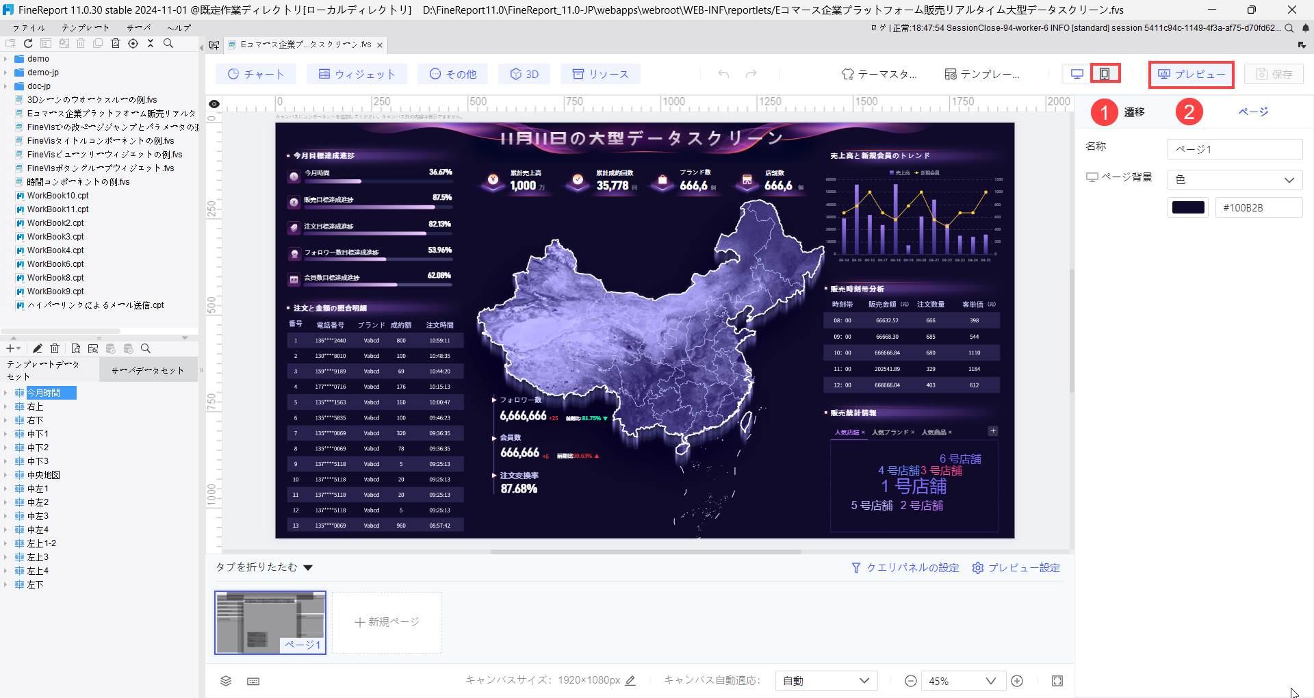The image size is (1314, 698).
Task: Edit canvas size with the pencil icon
Action: (x=631, y=680)
